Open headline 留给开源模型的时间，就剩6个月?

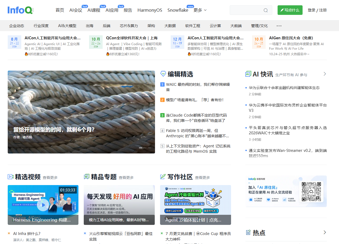click(54, 130)
